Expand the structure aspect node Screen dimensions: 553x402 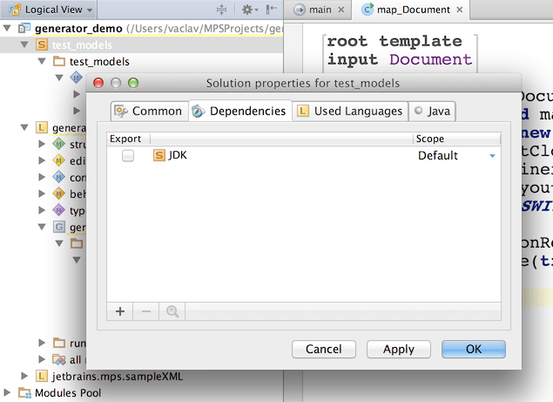pyautogui.click(x=42, y=144)
